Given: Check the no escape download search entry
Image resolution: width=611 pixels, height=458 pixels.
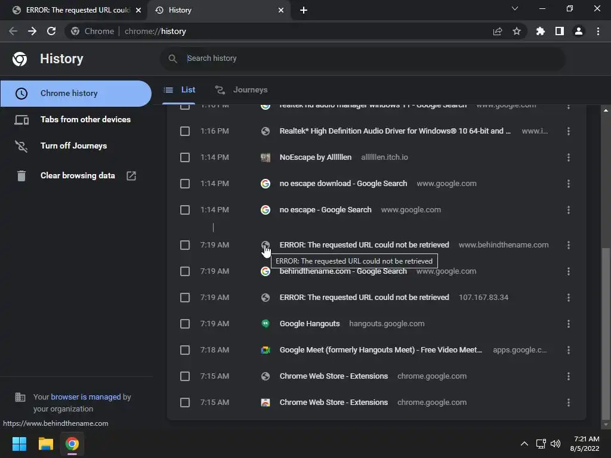Looking at the screenshot, I should pyautogui.click(x=185, y=184).
